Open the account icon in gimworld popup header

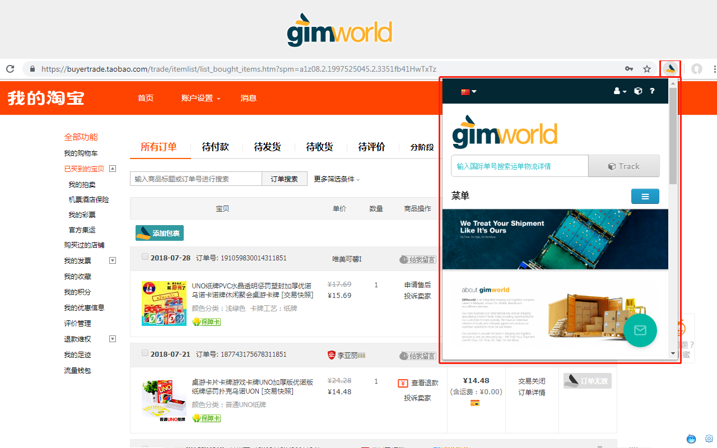pos(616,90)
